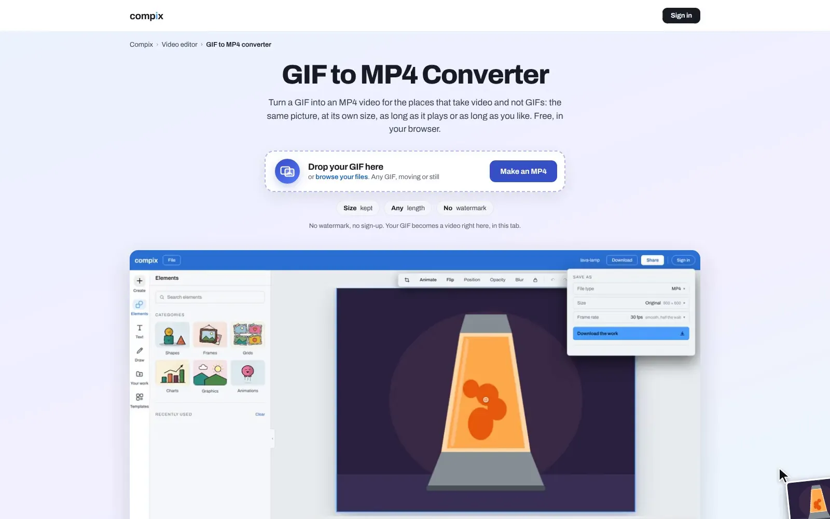Open the Frames category thumbnail

click(x=210, y=335)
